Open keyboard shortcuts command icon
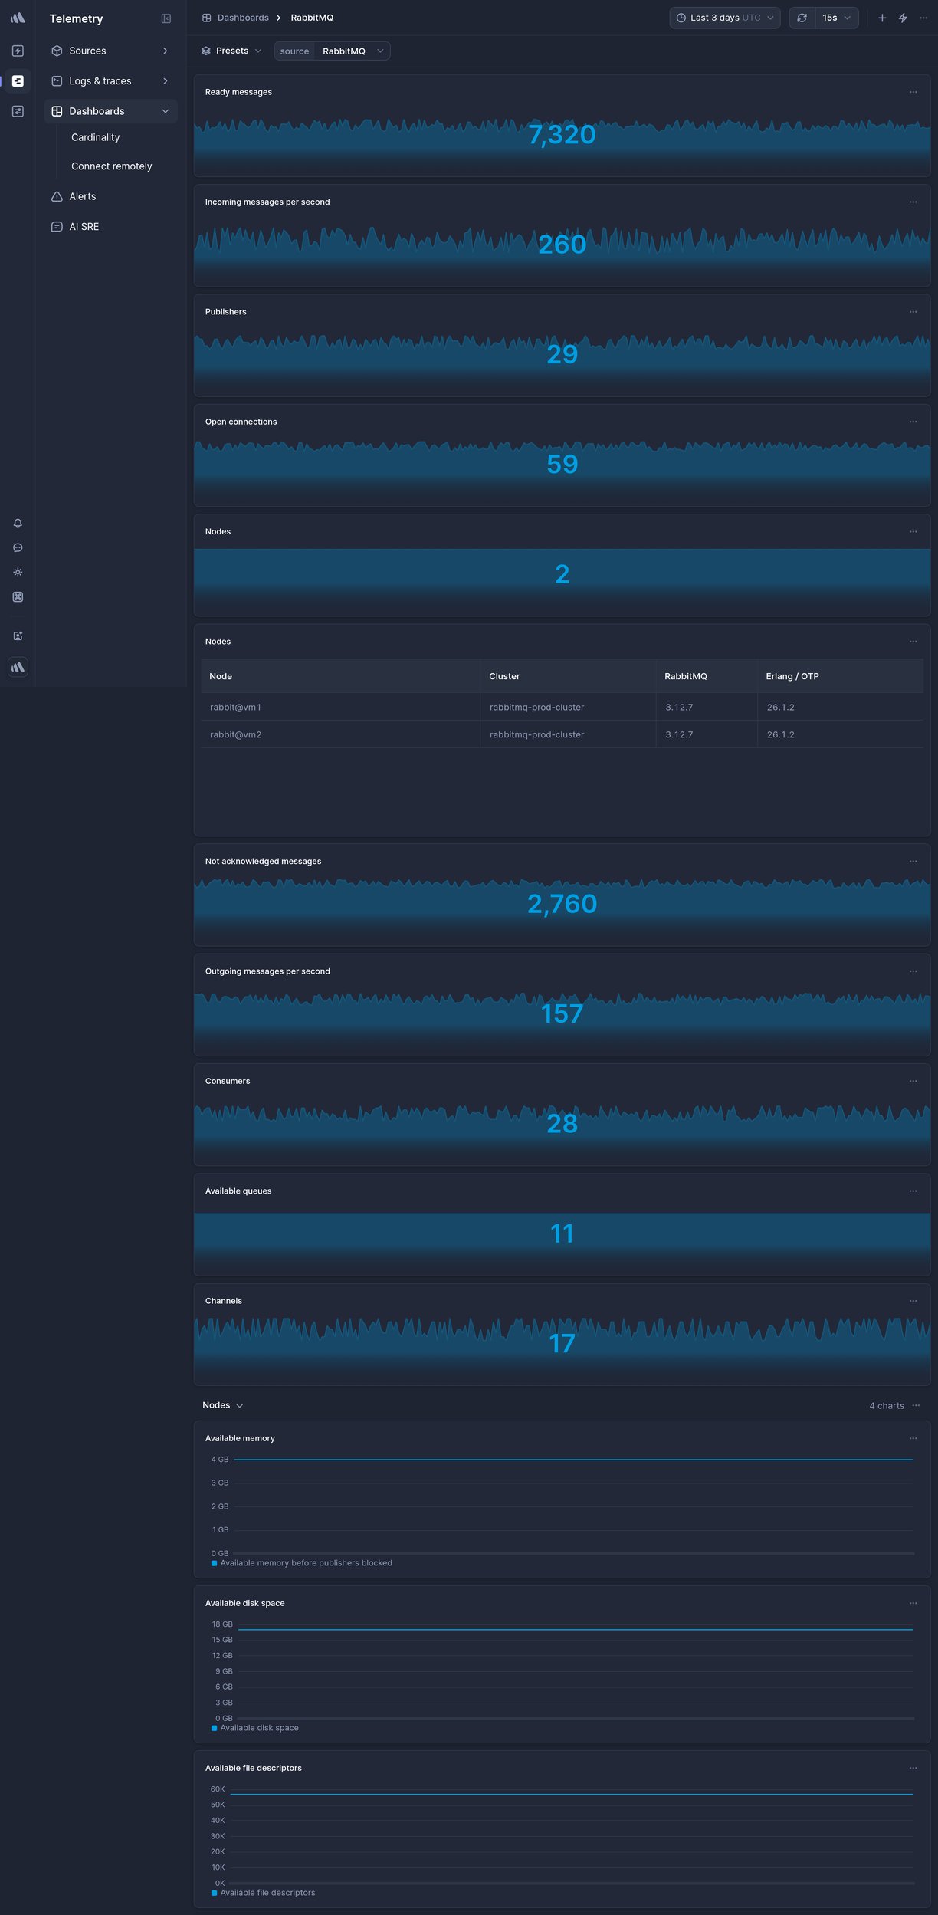938x1915 pixels. click(18, 597)
